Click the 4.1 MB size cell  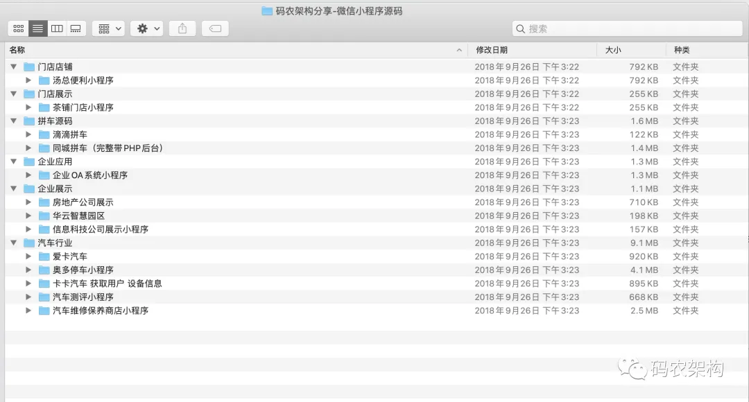pyautogui.click(x=644, y=270)
